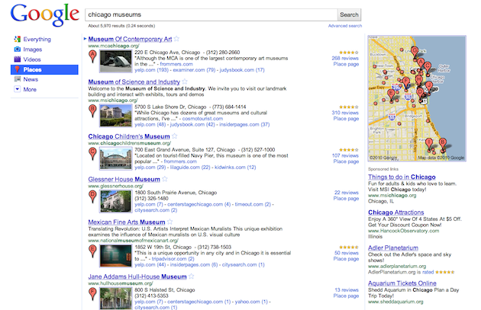Open Jane Addams Hull-House Museum title link

pos(137,276)
